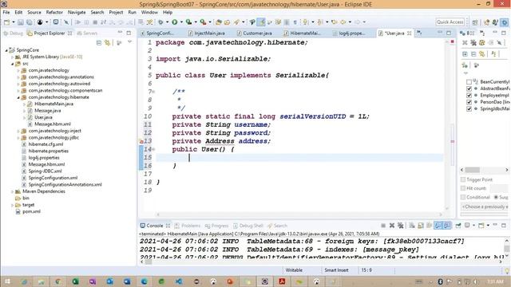511x287 pixels.
Task: Select pom.xml in project tree
Action: (31, 211)
